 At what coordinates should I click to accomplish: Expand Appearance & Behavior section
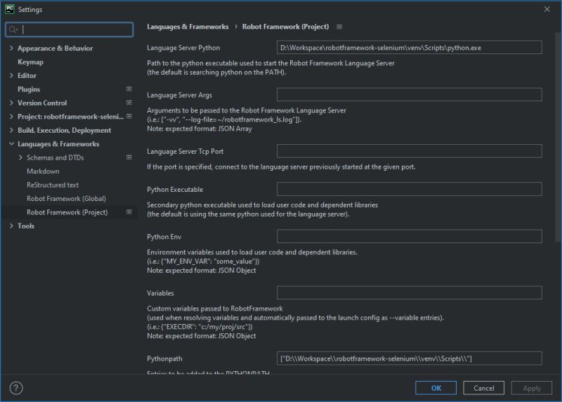click(11, 48)
